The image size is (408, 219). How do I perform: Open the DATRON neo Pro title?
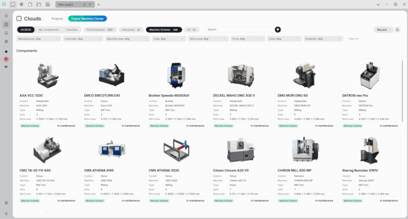coord(355,95)
